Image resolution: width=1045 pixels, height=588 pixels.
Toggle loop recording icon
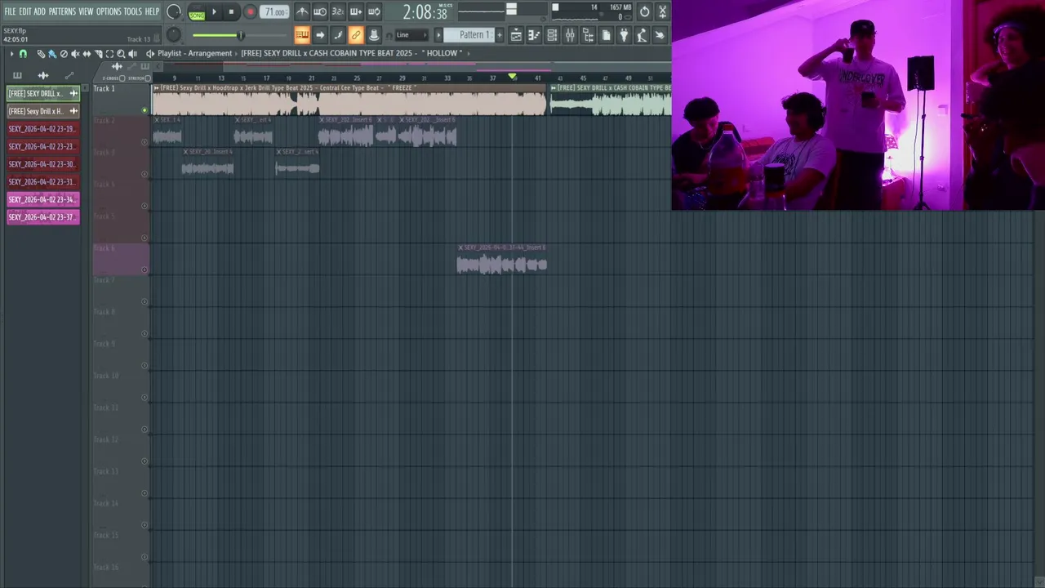[373, 11]
